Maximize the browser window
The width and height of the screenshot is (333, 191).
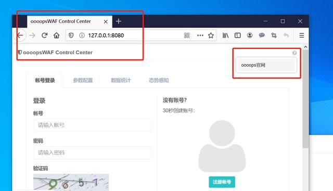tap(283, 21)
